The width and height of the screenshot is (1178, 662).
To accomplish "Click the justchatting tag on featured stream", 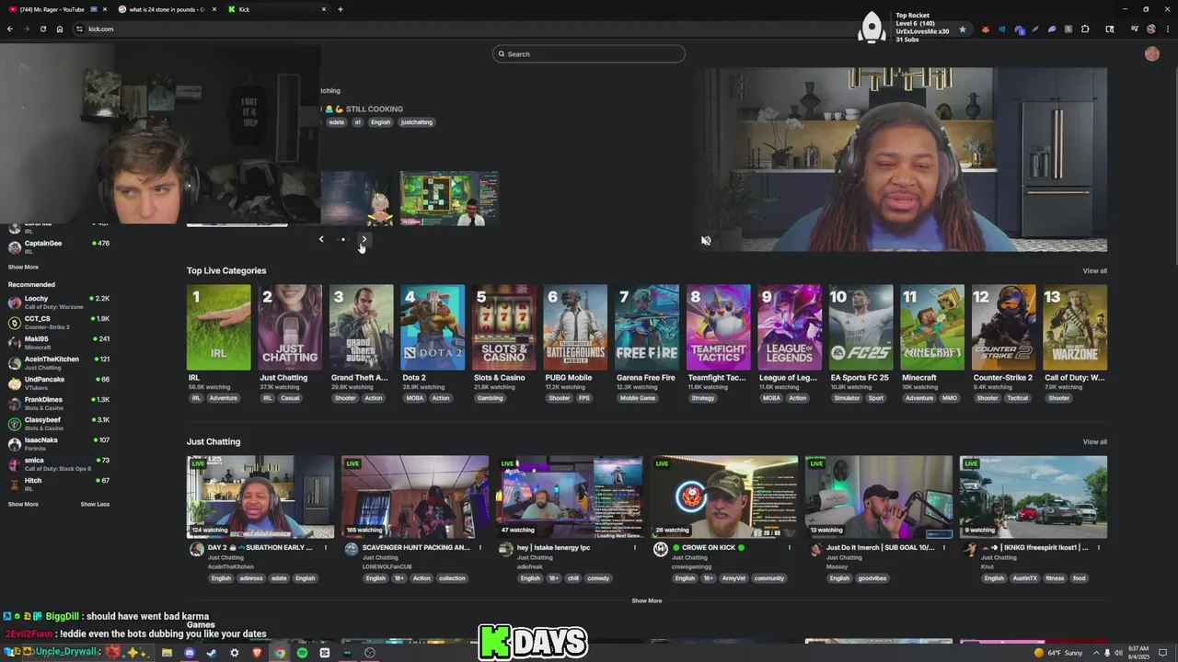I will tap(416, 122).
